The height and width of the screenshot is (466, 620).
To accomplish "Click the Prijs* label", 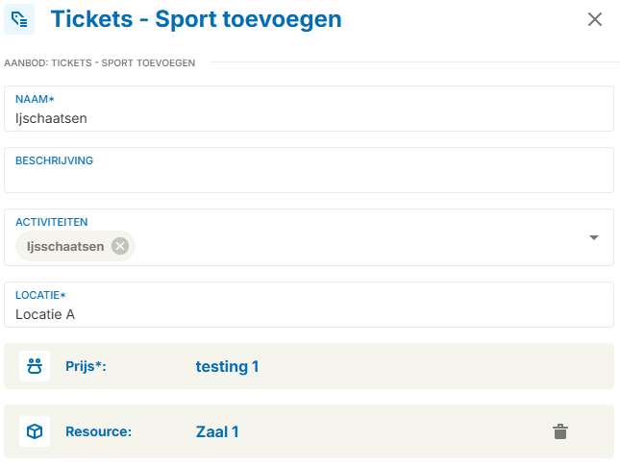I will 86,366.
